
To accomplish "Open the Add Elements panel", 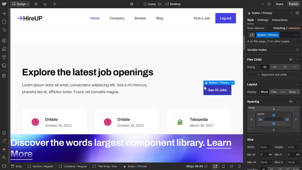I will [x=4, y=14].
